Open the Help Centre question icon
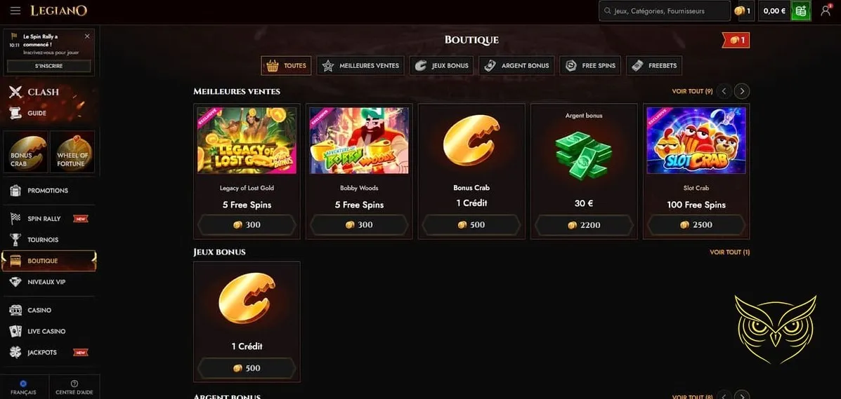This screenshot has height=399, width=841. 74,384
